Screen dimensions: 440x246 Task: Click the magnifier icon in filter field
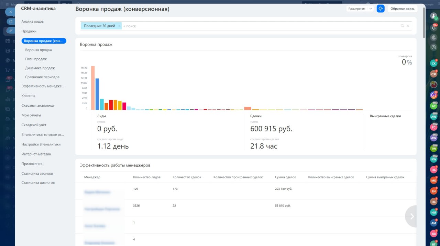coord(402,26)
